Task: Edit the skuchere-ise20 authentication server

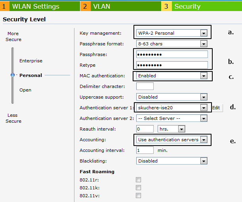Action: (217, 108)
